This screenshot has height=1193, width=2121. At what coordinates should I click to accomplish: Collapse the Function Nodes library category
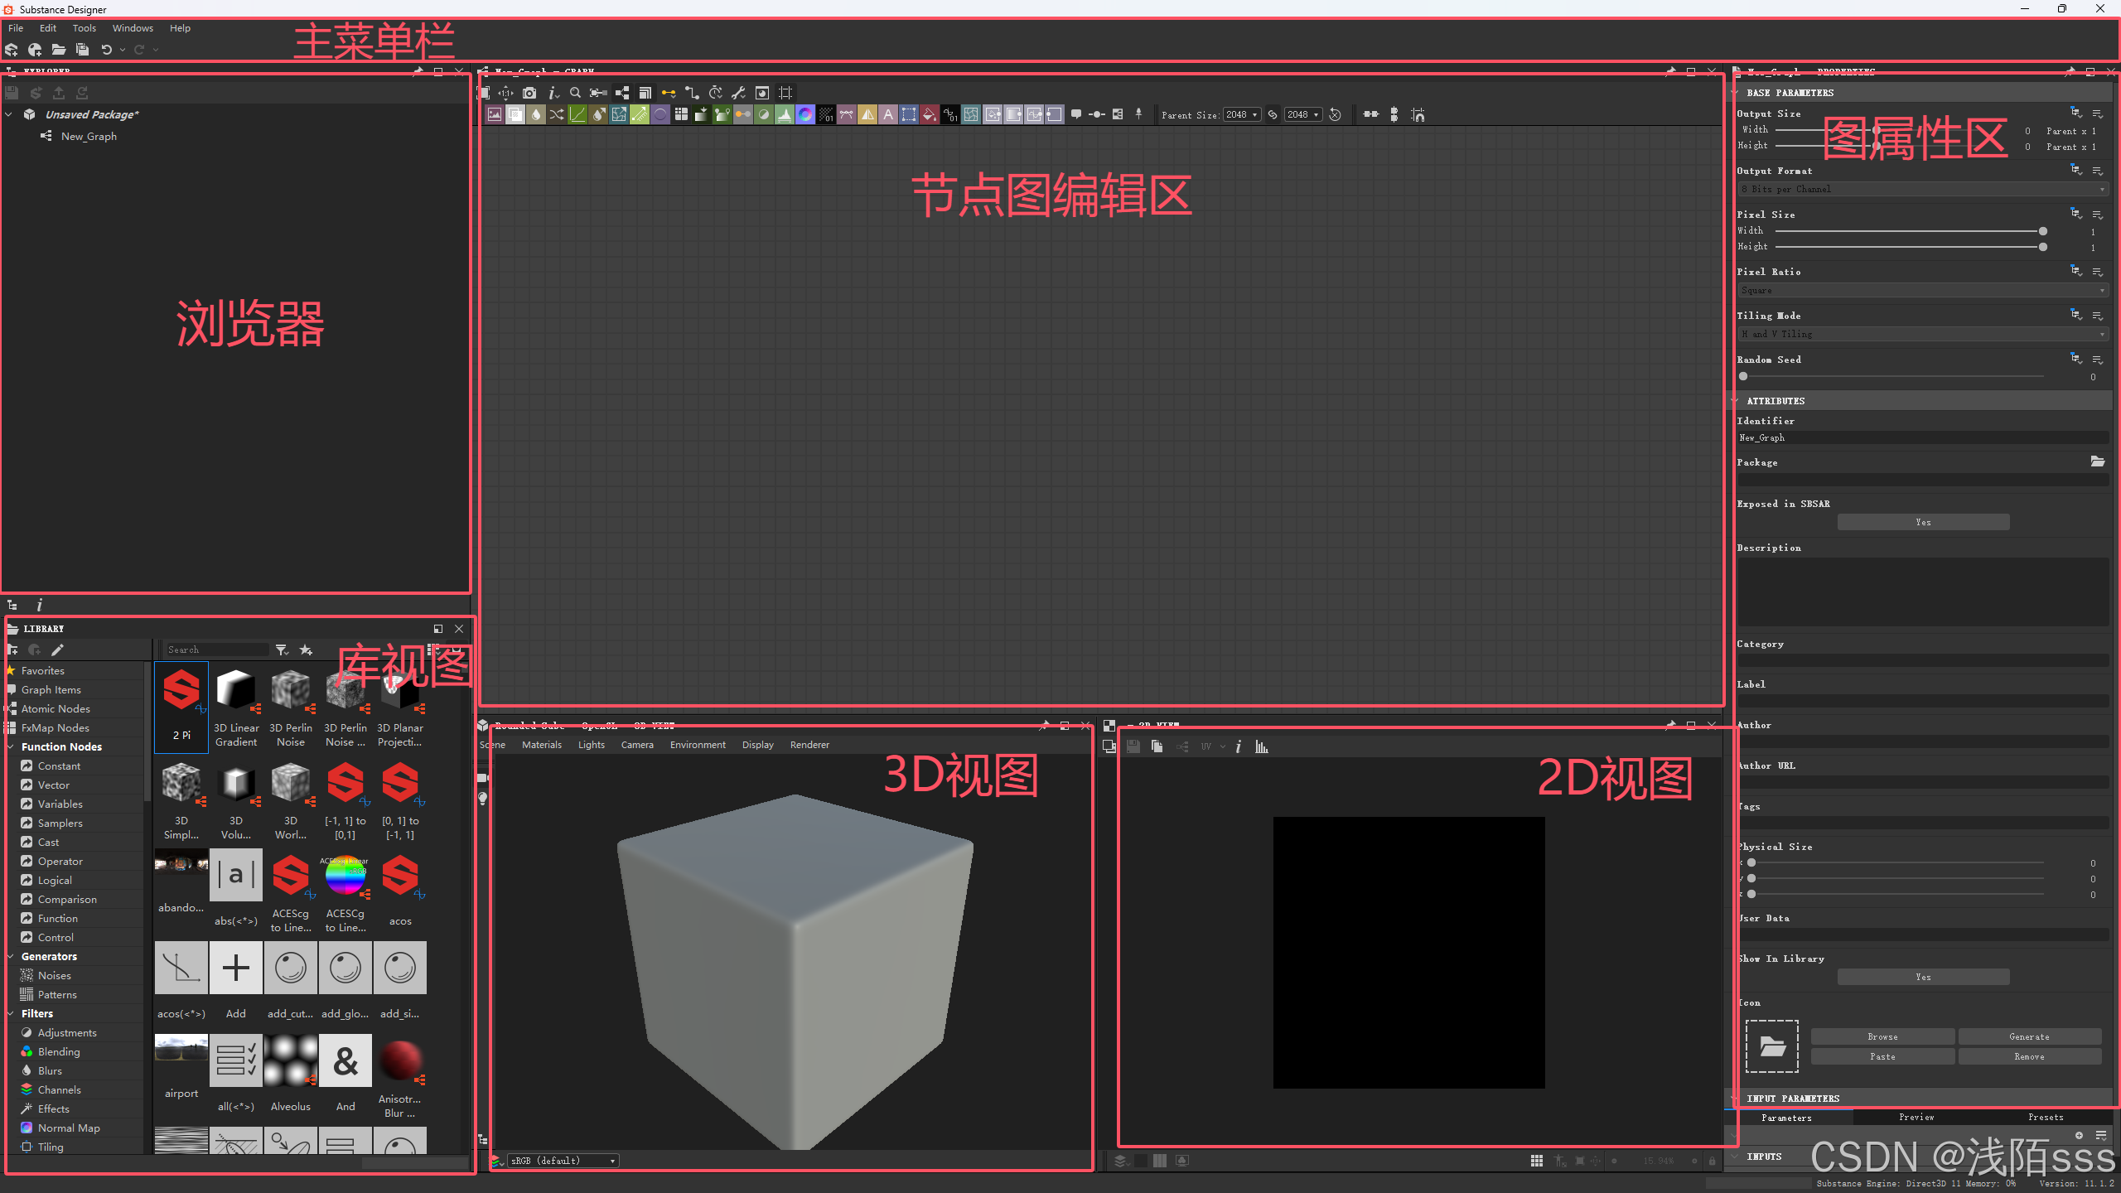11,746
